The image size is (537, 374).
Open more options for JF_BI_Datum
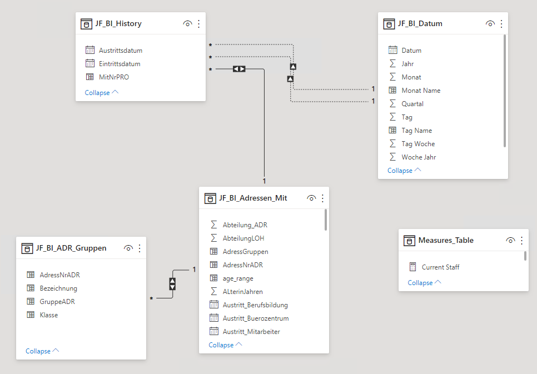point(501,24)
